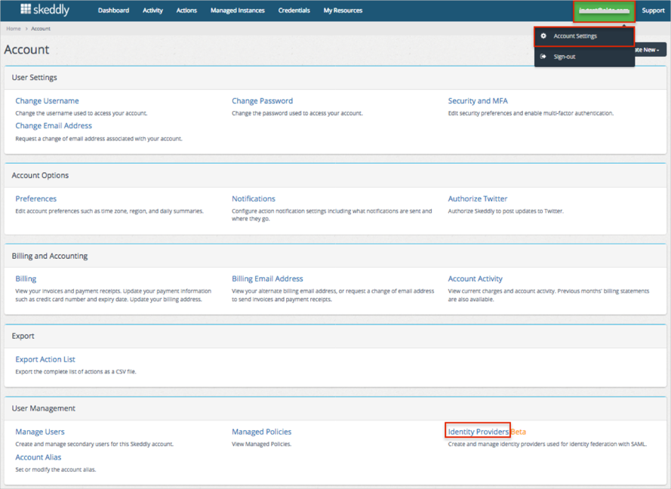671x489 pixels.
Task: Click the sign-out arrow icon
Action: (x=543, y=57)
